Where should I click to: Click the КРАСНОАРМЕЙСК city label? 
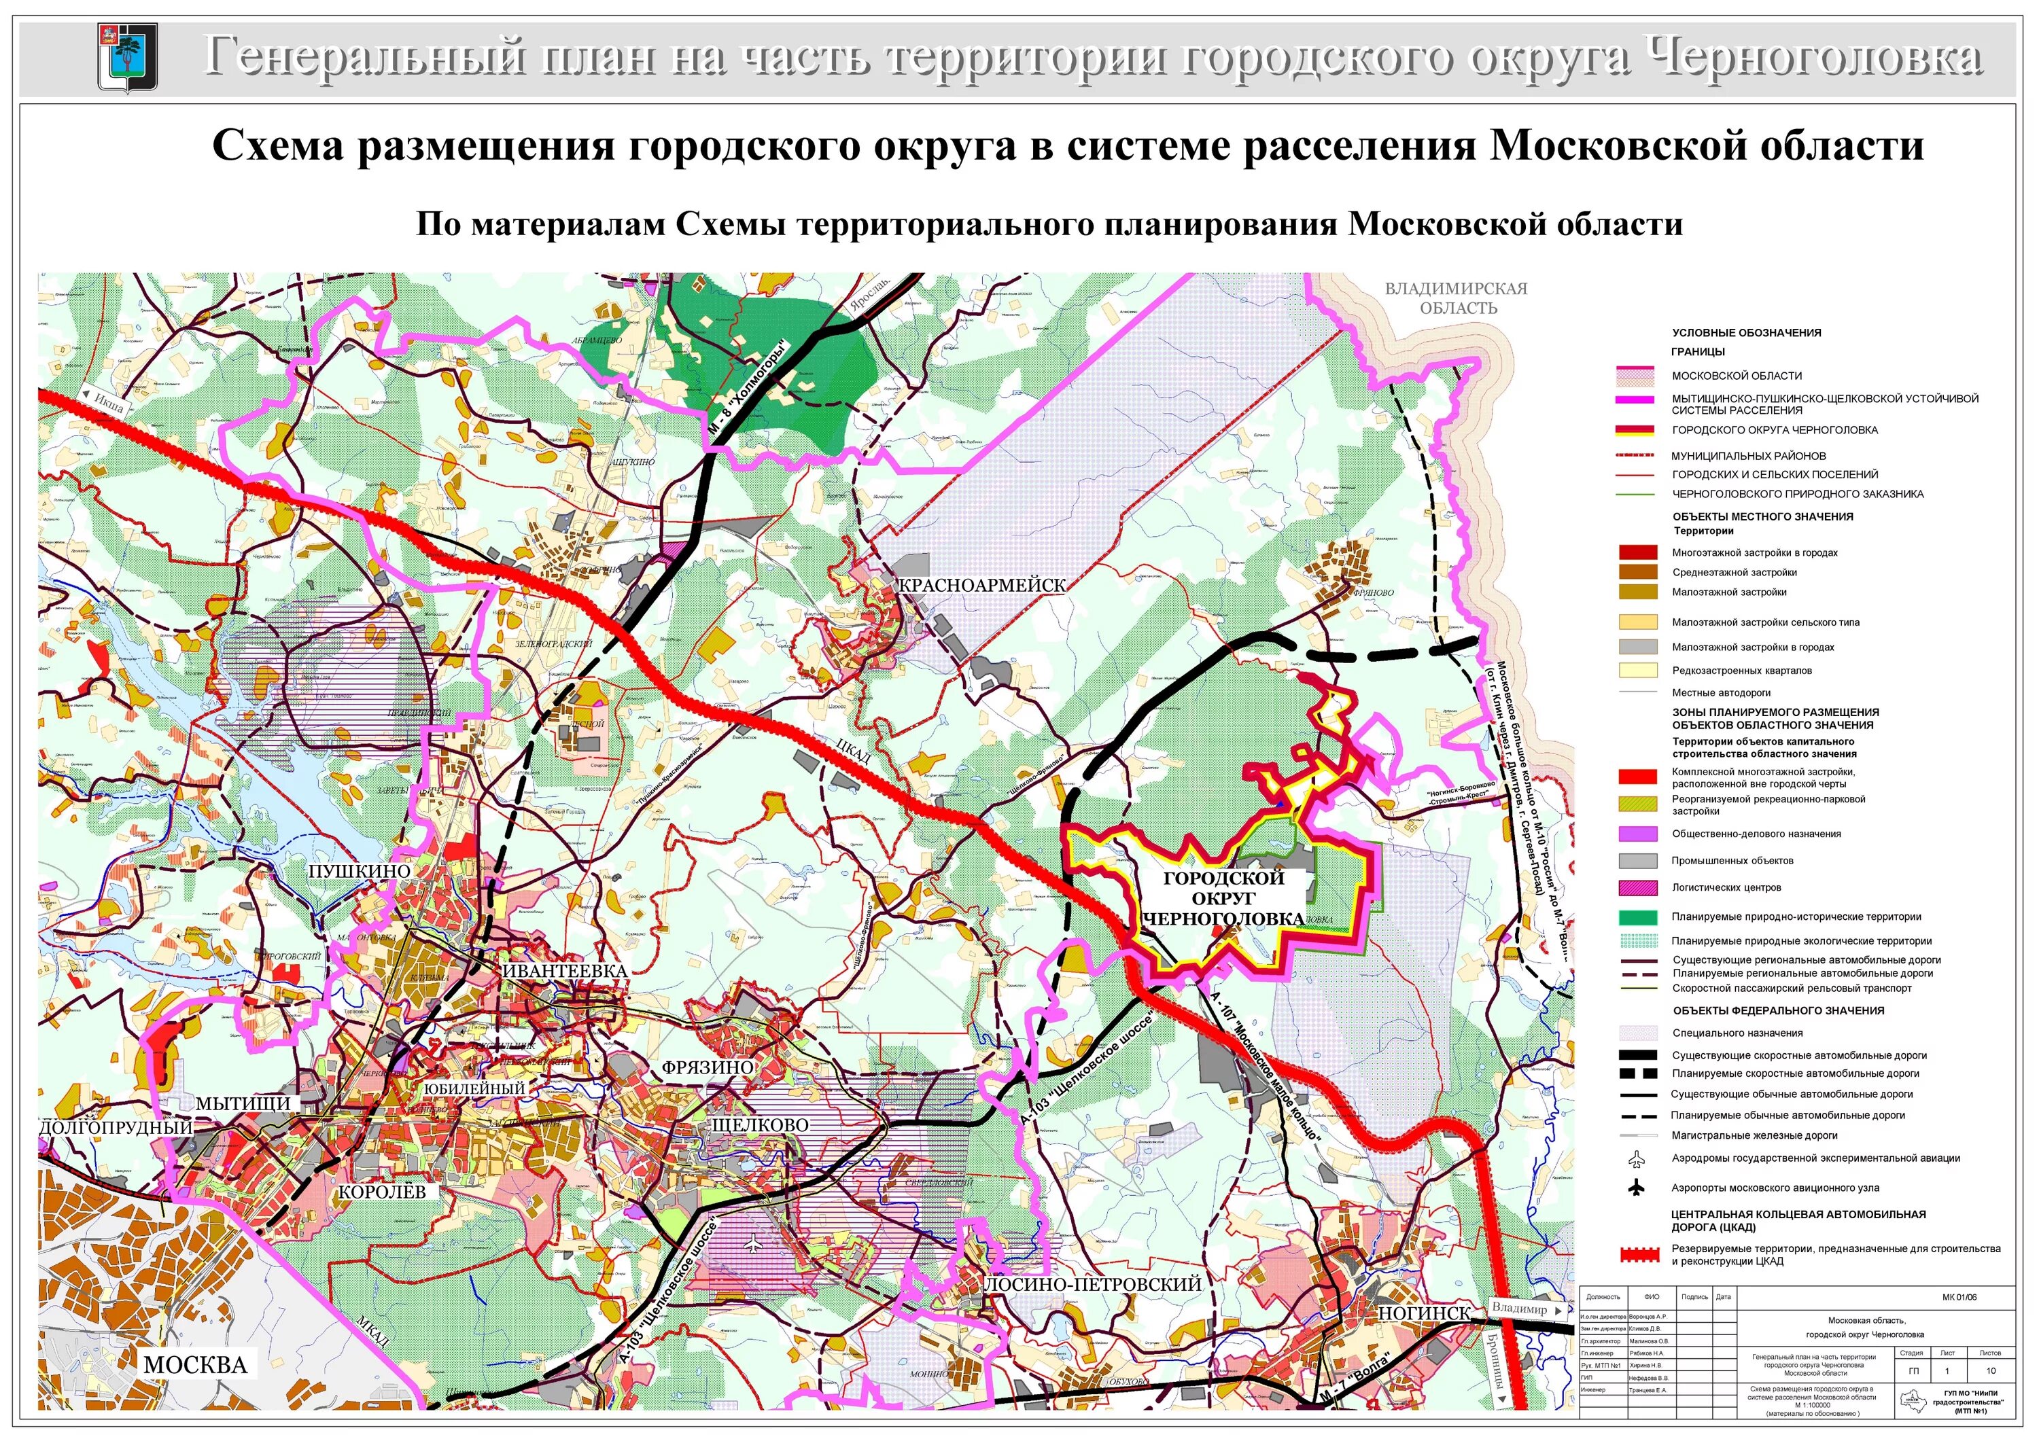tap(982, 585)
